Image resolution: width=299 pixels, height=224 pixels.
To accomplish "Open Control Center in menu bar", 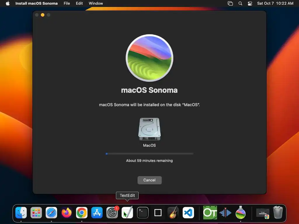I will tap(250, 3).
